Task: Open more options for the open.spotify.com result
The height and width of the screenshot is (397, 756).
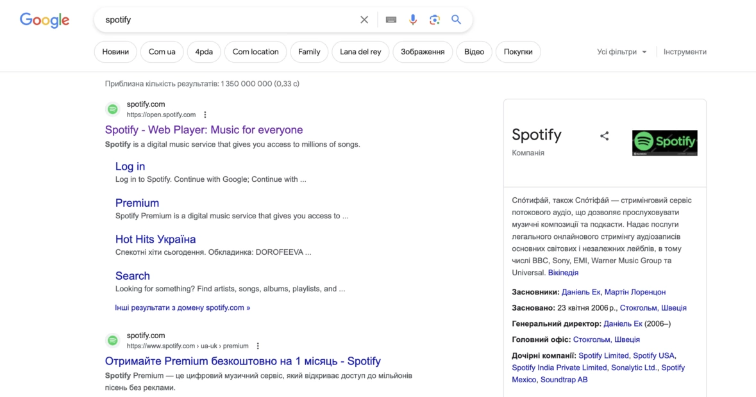Action: pyautogui.click(x=205, y=115)
